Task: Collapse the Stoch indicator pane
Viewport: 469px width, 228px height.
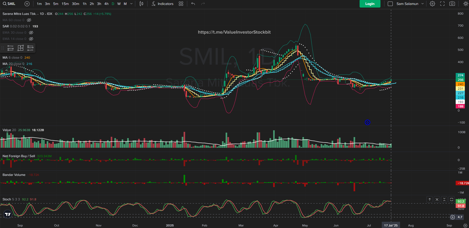Action: (x=444, y=199)
